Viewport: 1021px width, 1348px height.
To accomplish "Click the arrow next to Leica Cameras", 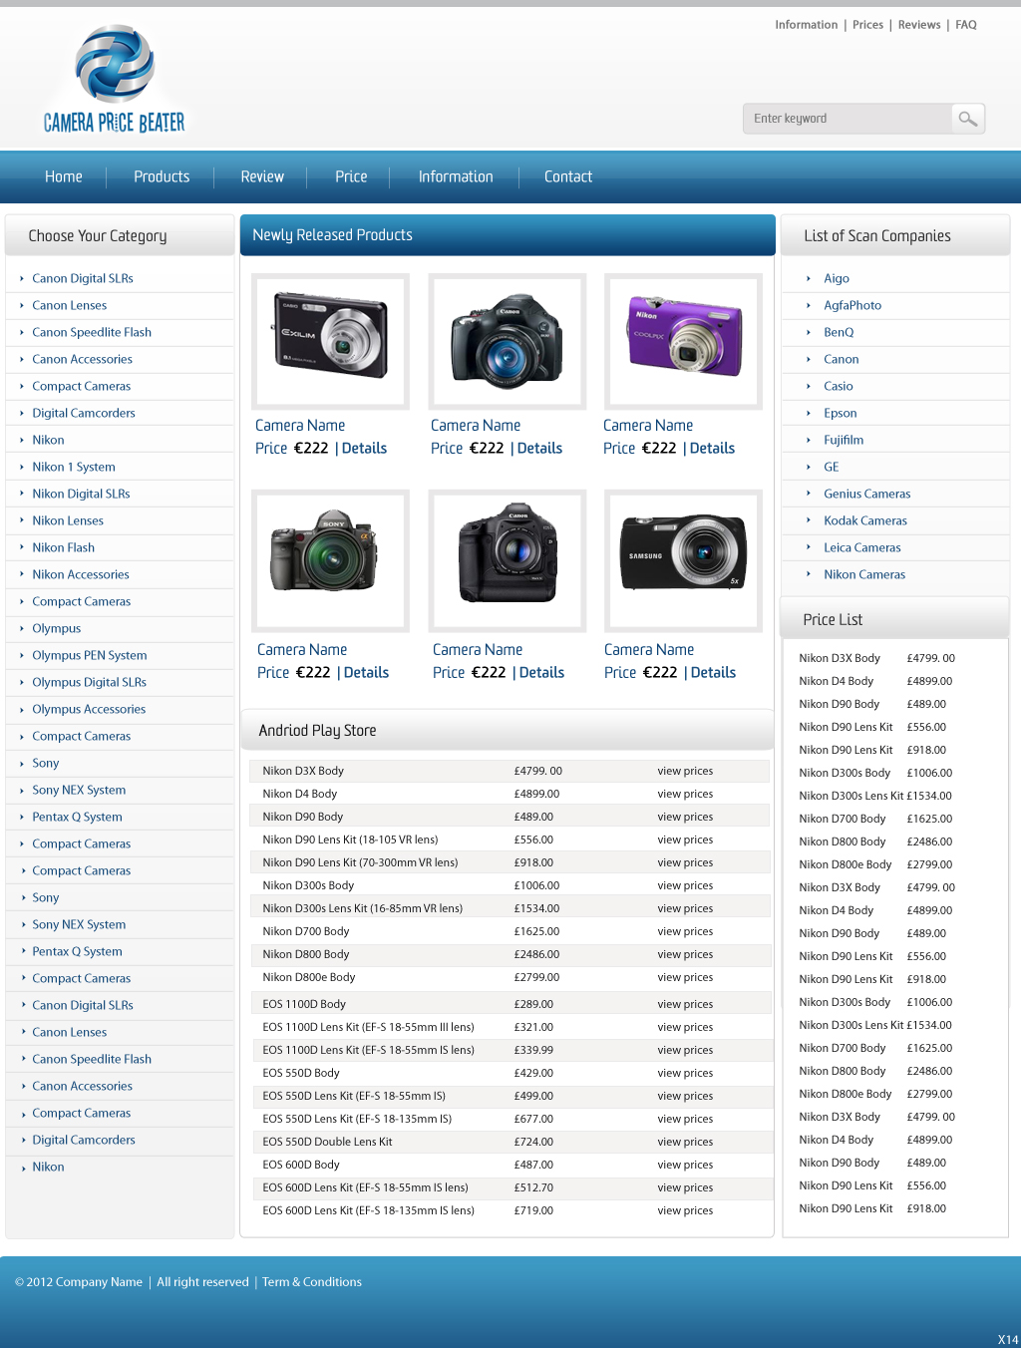I will [810, 546].
